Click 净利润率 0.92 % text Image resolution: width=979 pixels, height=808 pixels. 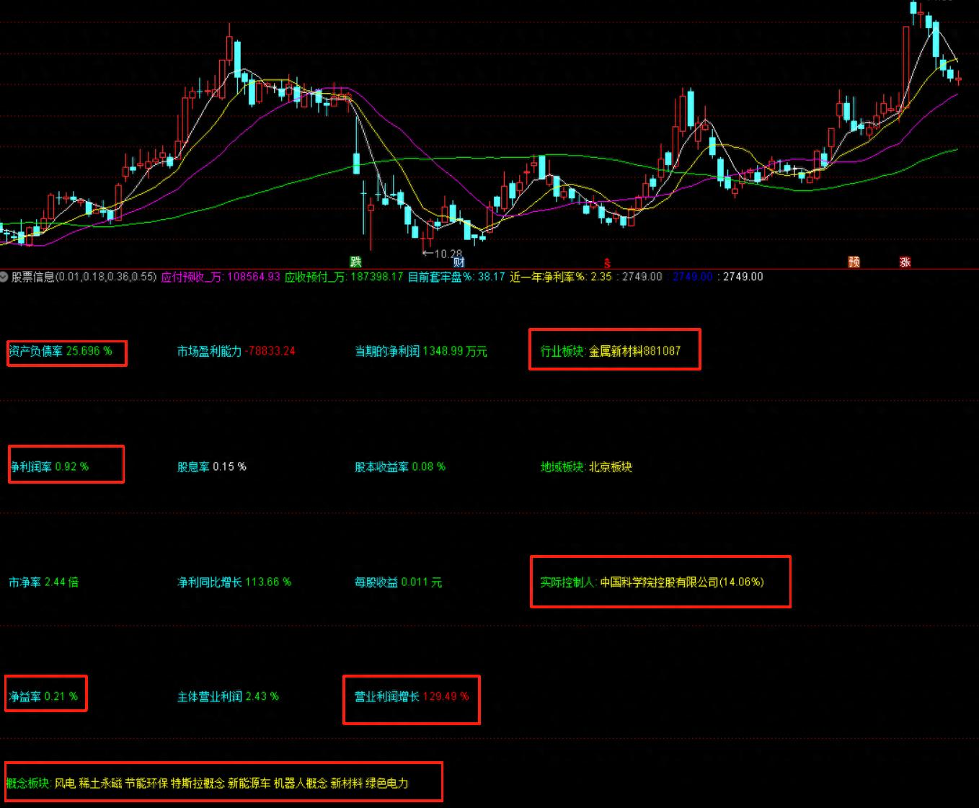(x=49, y=466)
